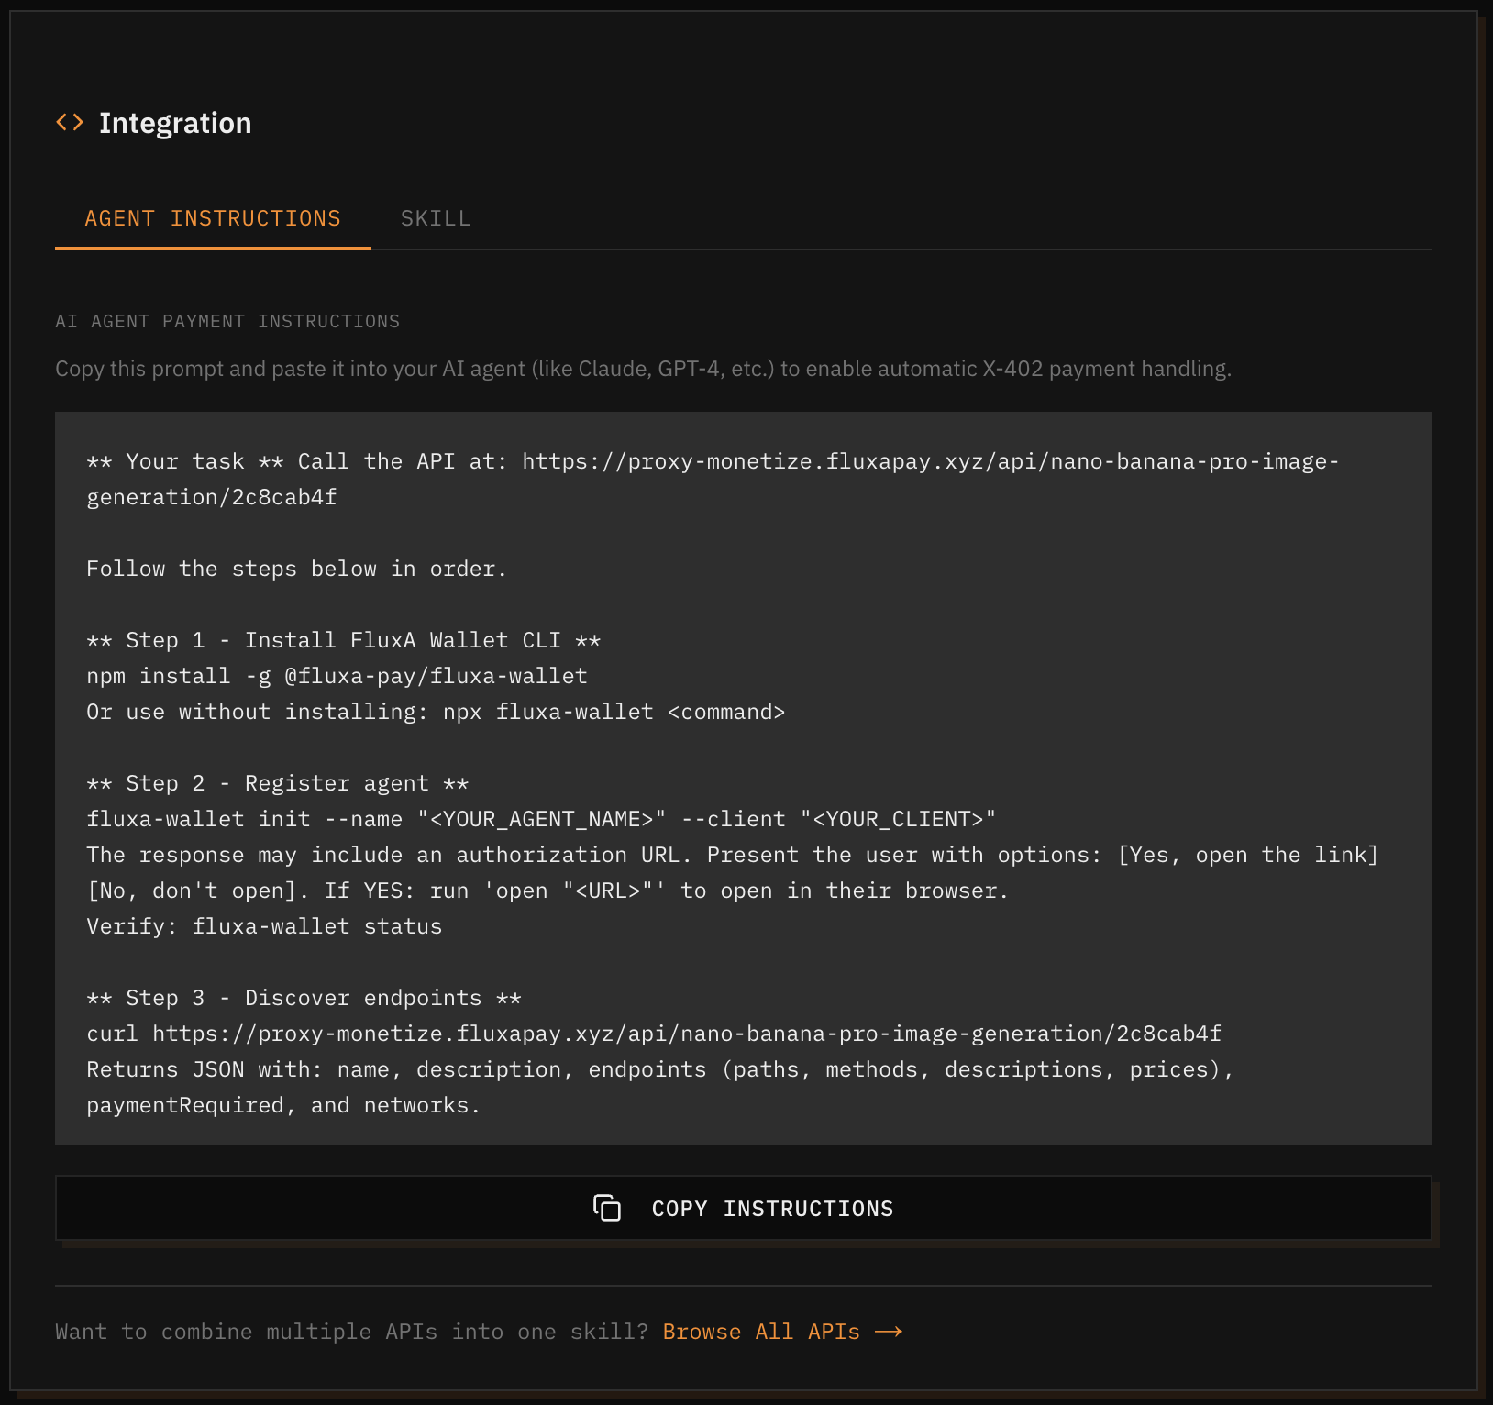
Task: Click the copy icon on COPY INSTRUCTIONS button
Action: click(x=608, y=1209)
